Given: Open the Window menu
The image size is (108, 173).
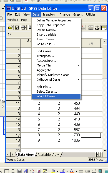Looking at the screenshot, I should pyautogui.click(x=12, y=20).
